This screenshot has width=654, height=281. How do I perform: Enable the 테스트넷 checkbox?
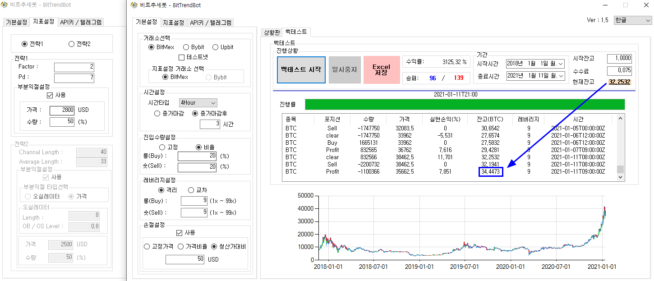[182, 57]
